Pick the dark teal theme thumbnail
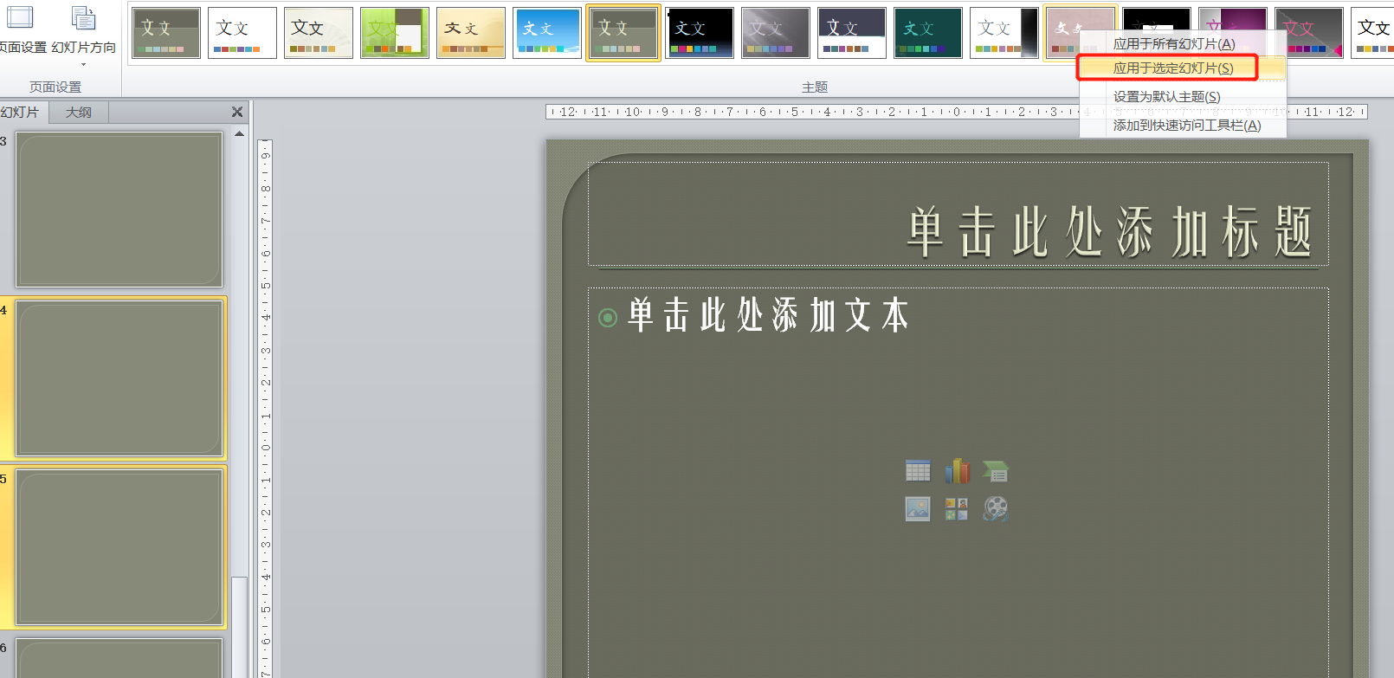This screenshot has height=678, width=1394. pos(927,33)
